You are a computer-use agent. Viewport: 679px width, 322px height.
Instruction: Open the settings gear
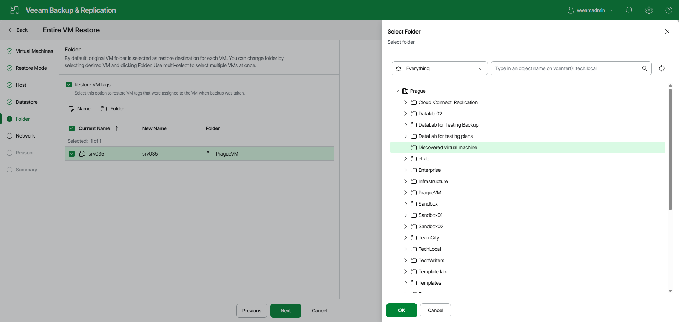coord(649,10)
